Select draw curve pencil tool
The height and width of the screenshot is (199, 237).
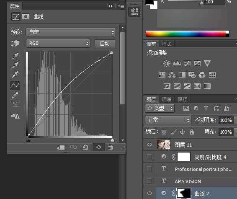[15, 95]
